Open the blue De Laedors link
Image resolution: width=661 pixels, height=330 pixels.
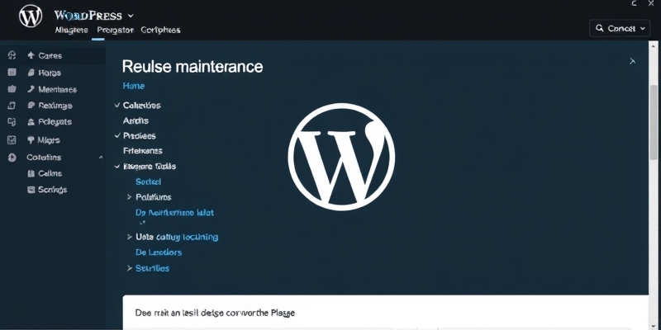coord(159,252)
